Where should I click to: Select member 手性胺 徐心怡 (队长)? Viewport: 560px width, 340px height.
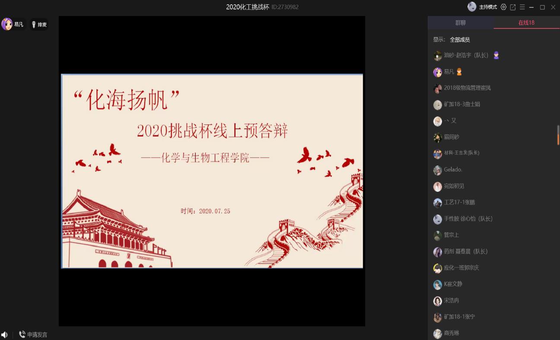point(468,219)
